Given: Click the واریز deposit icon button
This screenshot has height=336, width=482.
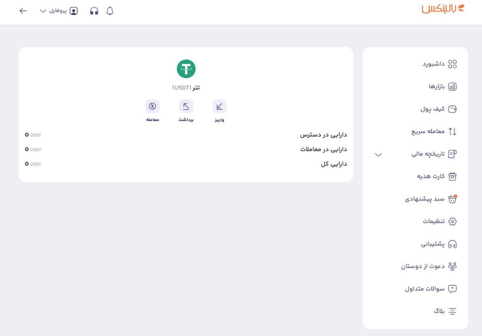Looking at the screenshot, I should click(219, 106).
